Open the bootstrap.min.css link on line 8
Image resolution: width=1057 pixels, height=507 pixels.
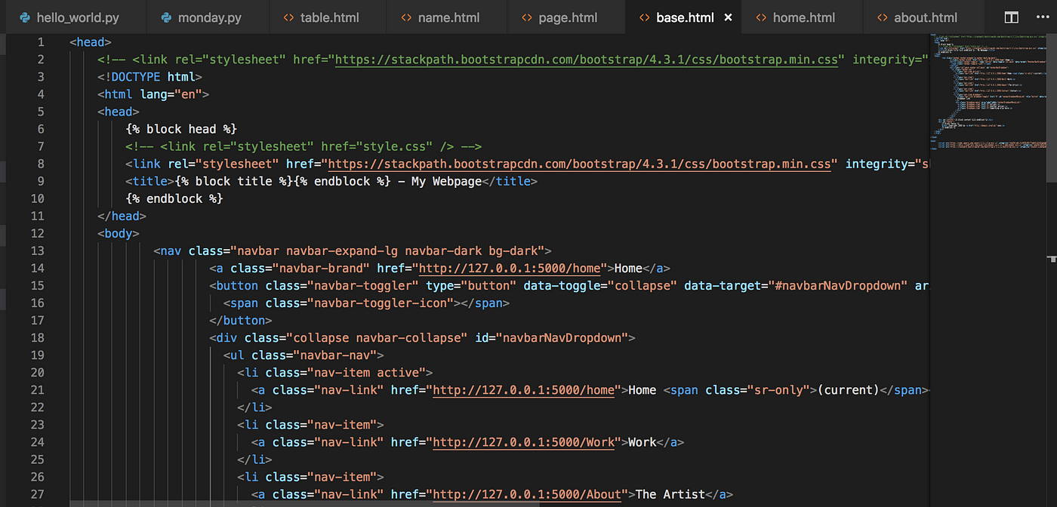(580, 164)
